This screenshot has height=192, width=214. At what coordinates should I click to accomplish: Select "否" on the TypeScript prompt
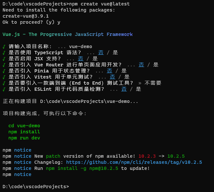coord(101,53)
